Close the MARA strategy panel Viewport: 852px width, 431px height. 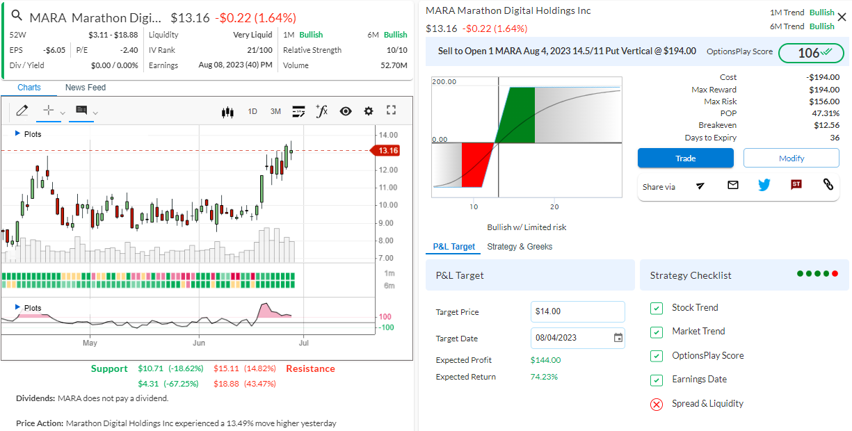pos(842,17)
